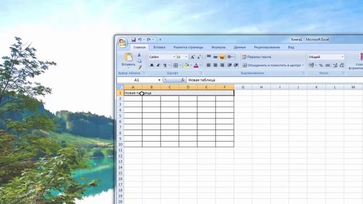Increase decimal places

(335, 66)
